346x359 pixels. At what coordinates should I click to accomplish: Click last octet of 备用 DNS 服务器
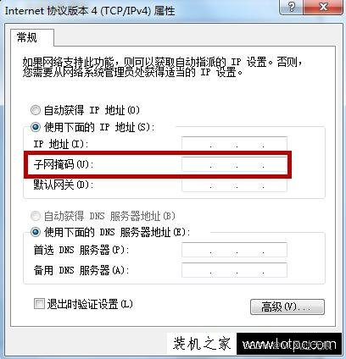pos(275,270)
